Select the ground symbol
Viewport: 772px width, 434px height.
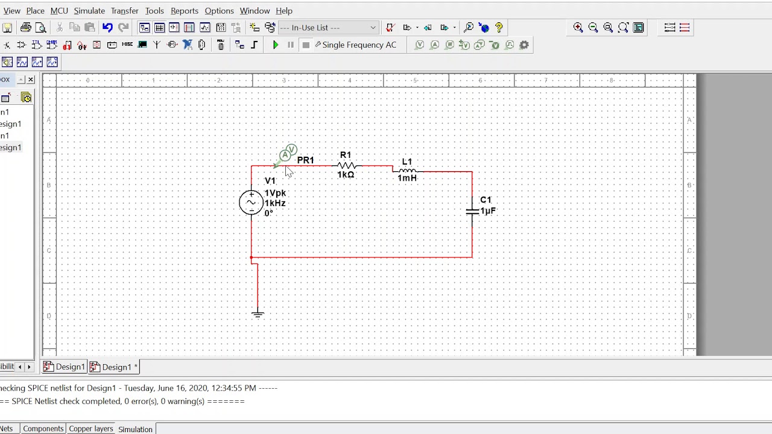coord(258,313)
